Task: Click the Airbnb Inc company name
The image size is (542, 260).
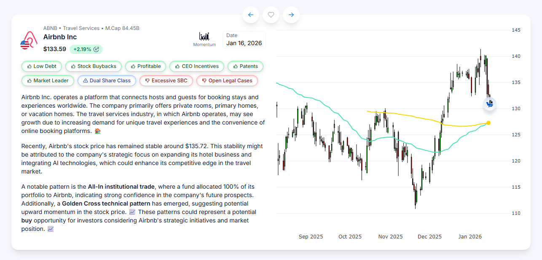Action: coord(60,37)
